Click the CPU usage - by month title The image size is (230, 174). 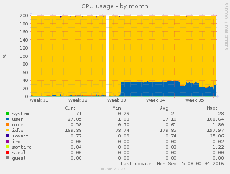point(115,6)
